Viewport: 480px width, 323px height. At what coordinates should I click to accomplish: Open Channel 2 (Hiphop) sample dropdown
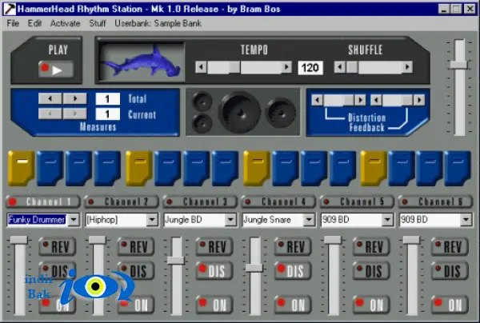coord(152,220)
